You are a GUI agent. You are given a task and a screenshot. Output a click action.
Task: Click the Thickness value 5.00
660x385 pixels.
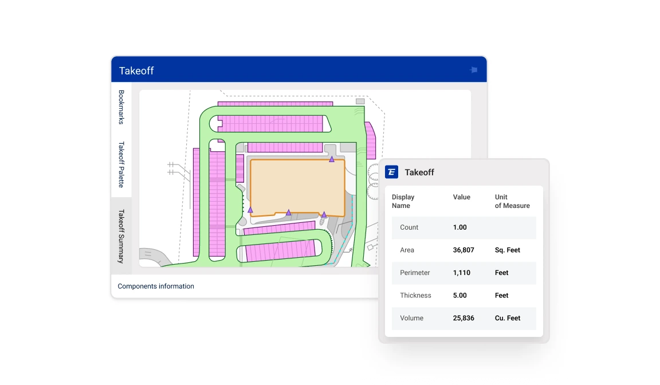click(x=460, y=296)
